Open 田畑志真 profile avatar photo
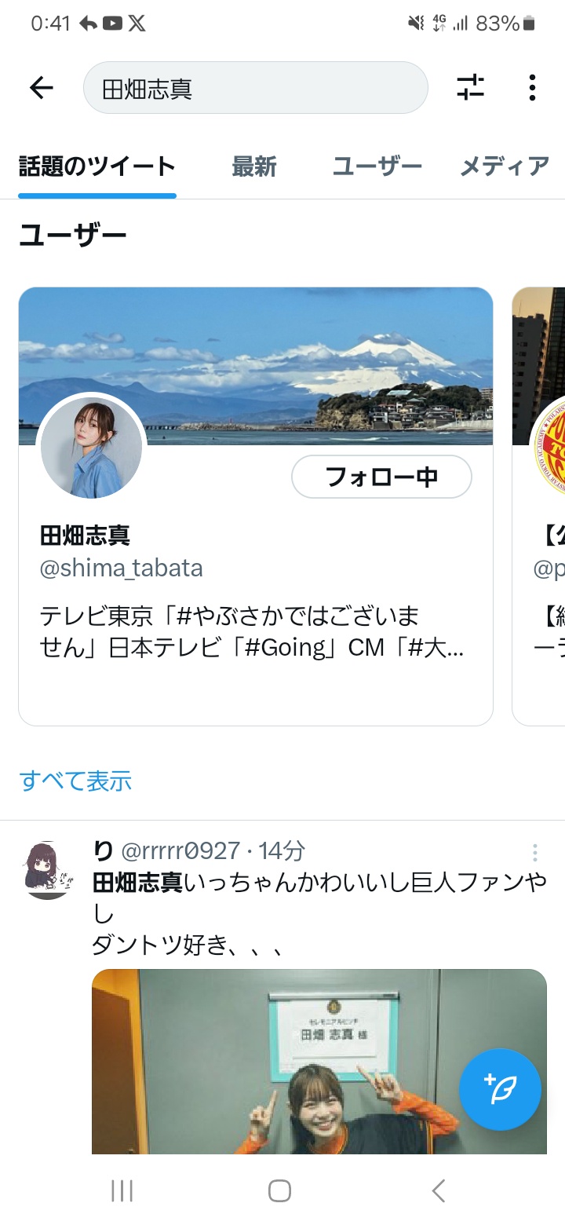Screen dimensions: 565x1225 click(x=92, y=448)
